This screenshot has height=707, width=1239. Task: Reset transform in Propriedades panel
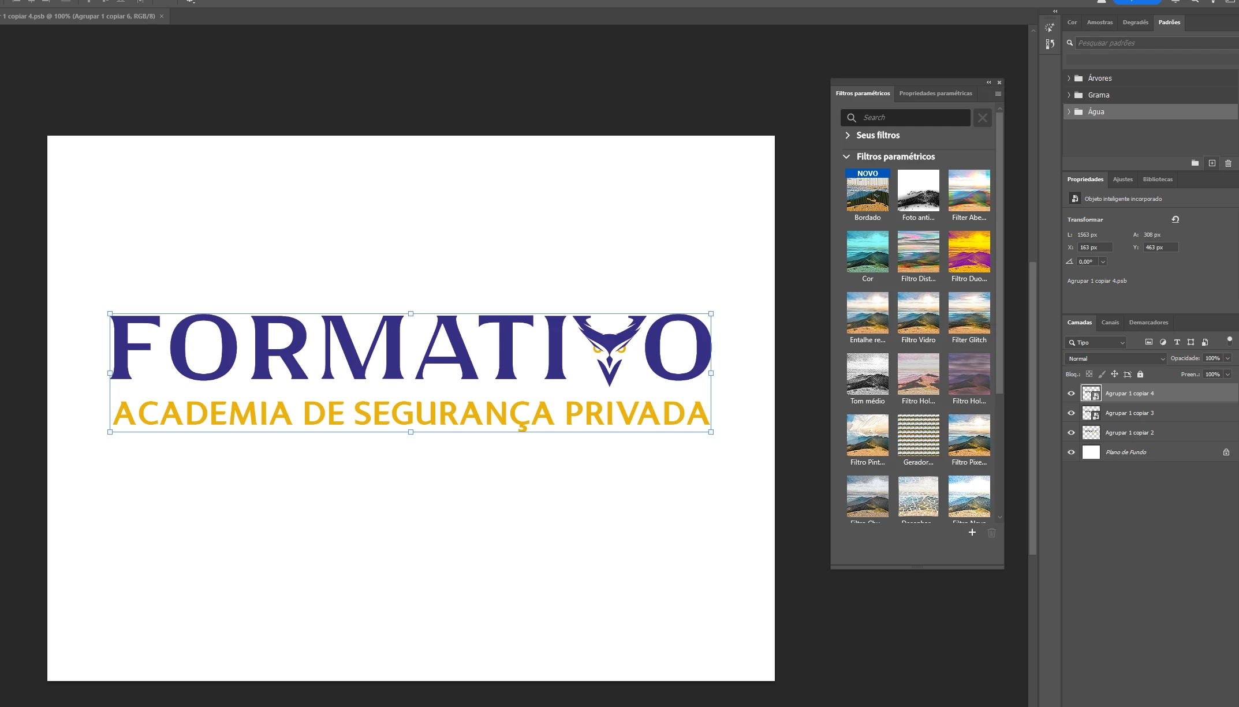coord(1175,219)
